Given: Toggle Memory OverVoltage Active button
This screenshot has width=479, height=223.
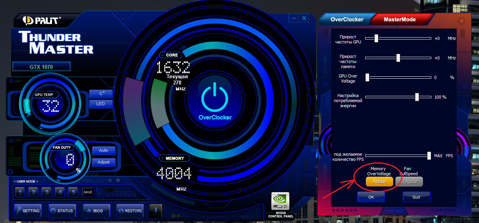Looking at the screenshot, I should (x=379, y=182).
